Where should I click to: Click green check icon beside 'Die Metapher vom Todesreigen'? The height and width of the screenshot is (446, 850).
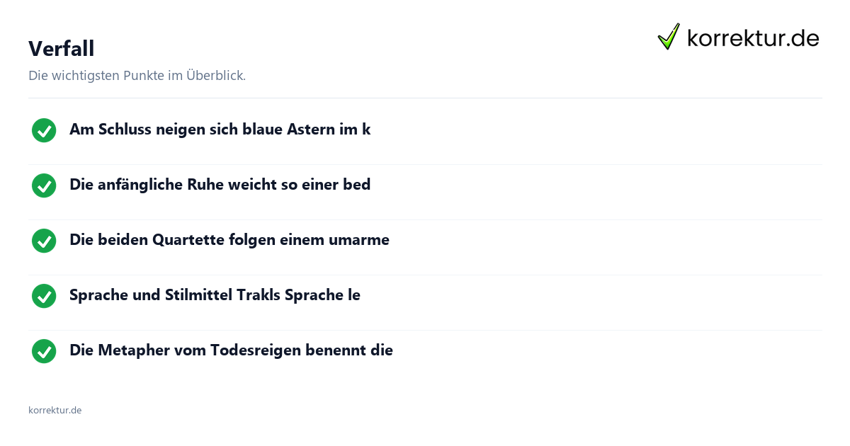click(44, 351)
